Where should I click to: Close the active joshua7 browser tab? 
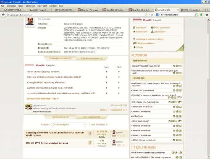[x=178, y=10]
